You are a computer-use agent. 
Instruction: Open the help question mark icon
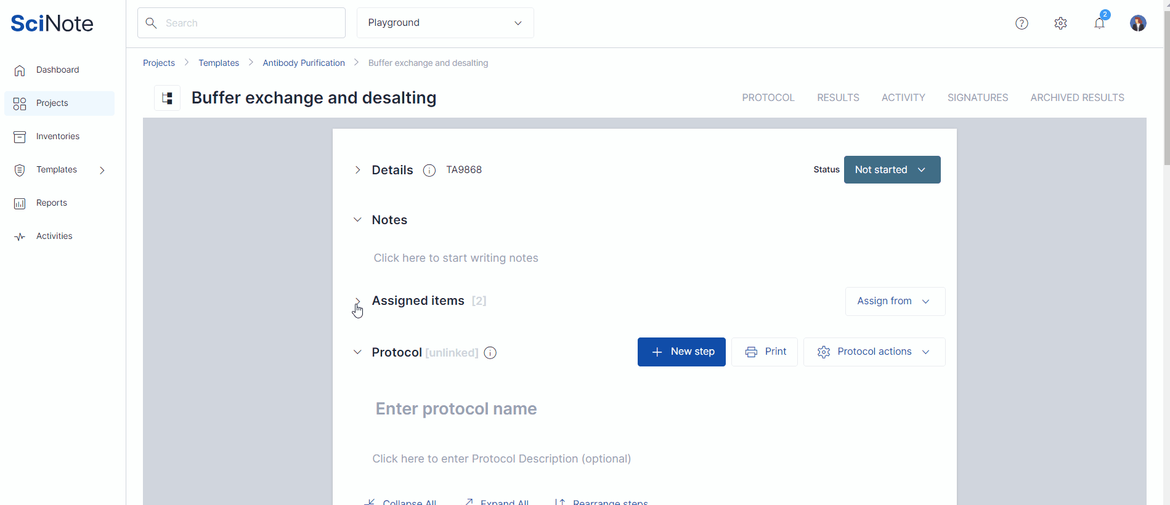pos(1022,23)
